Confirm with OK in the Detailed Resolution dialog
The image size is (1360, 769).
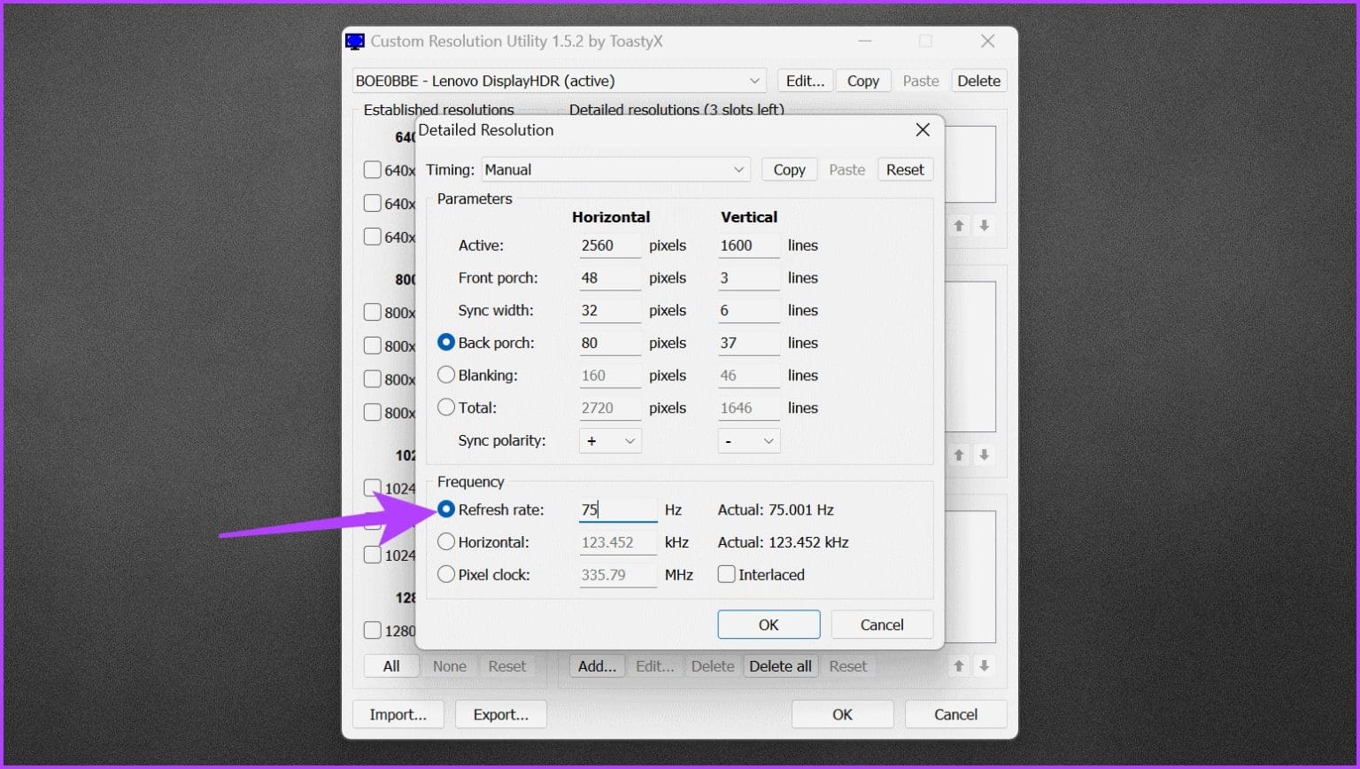769,624
